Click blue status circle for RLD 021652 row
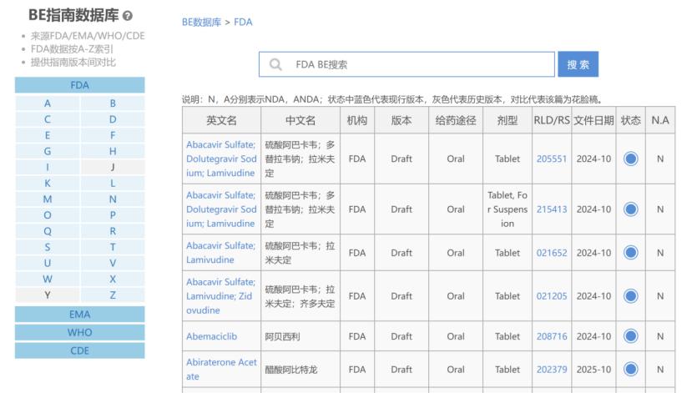The width and height of the screenshot is (692, 393). [630, 253]
